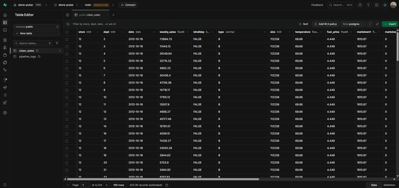Select the public.clean_sales tab
Screen dimensions: 399x188
click(90, 15)
